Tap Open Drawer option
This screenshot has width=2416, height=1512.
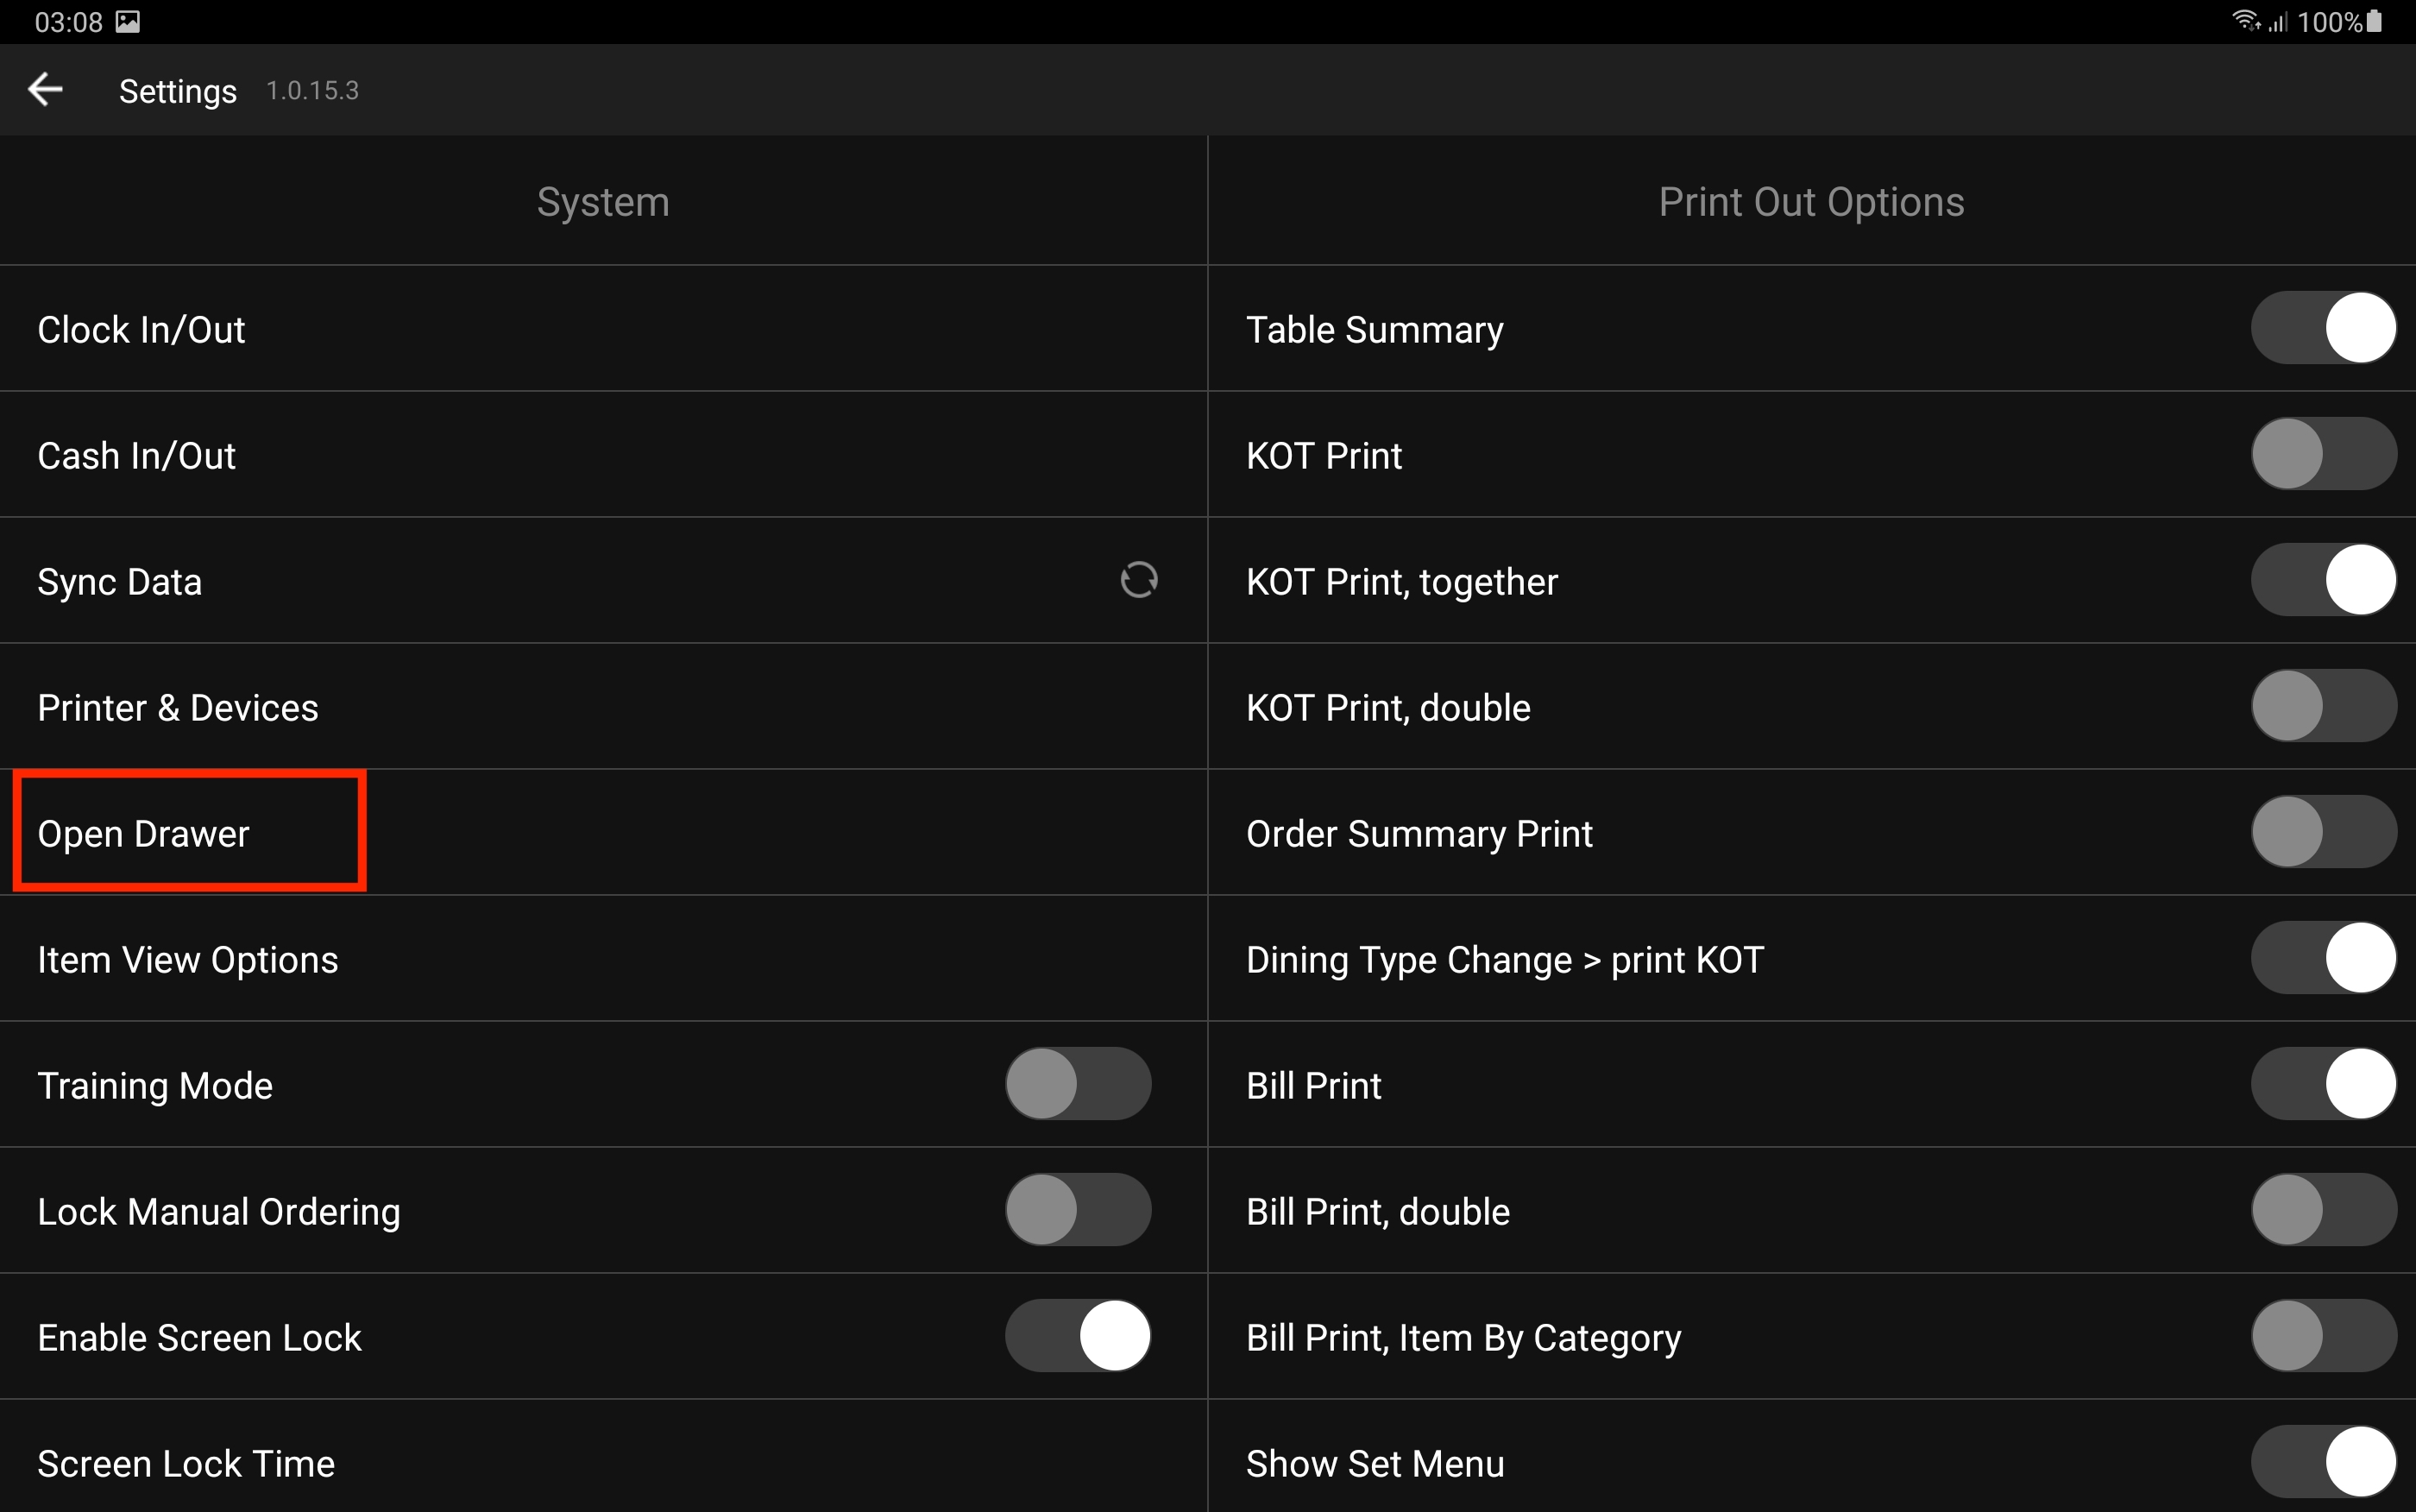pos(144,834)
